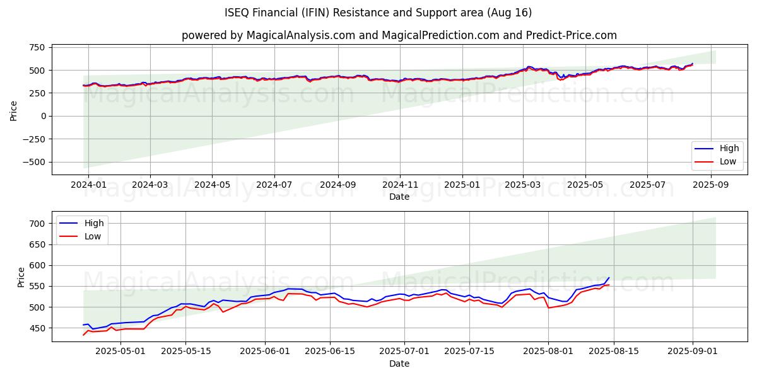Click the top chart x-axis label "2025-01"

(462, 185)
